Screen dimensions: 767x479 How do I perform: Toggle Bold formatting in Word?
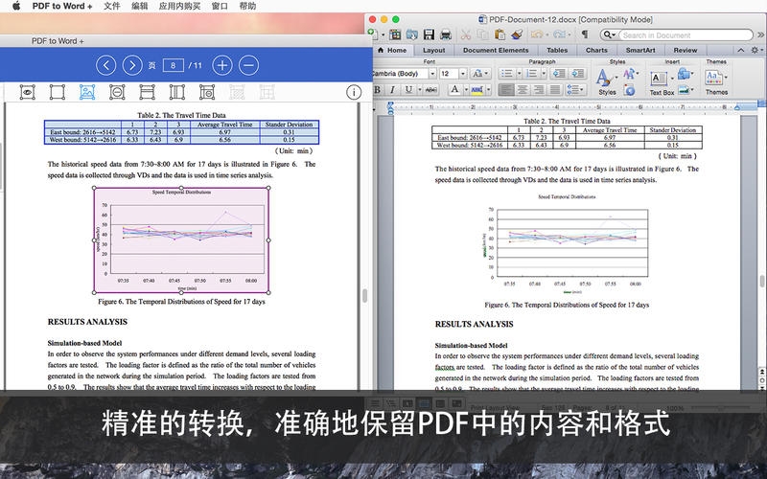point(377,89)
